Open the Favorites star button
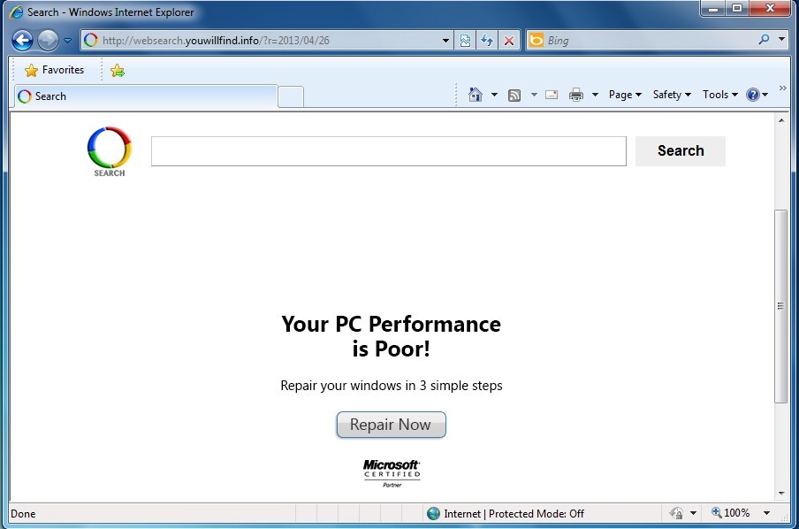Screen dimensions: 799x529 click(54, 70)
